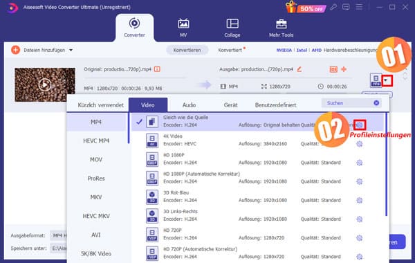
Task: Select the Konvertieren section
Action: [187, 50]
